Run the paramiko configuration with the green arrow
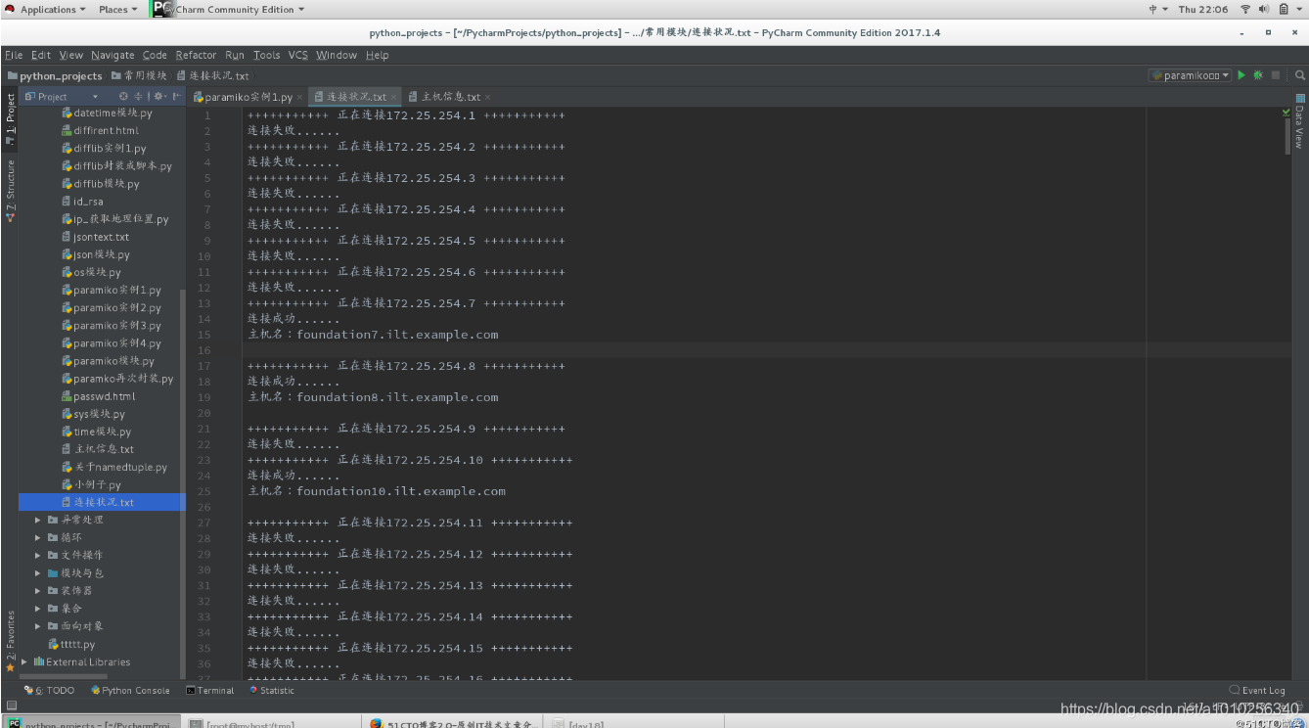Image resolution: width=1309 pixels, height=728 pixels. [1241, 75]
